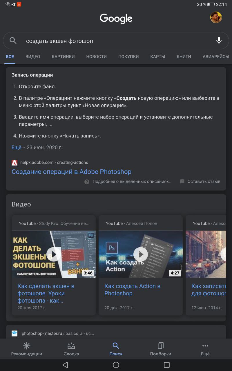The width and height of the screenshot is (232, 371).
Task: Tap the recent apps square button
Action: tap(167, 365)
